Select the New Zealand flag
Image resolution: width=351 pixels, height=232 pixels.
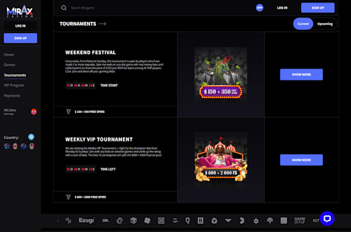tap(23, 146)
